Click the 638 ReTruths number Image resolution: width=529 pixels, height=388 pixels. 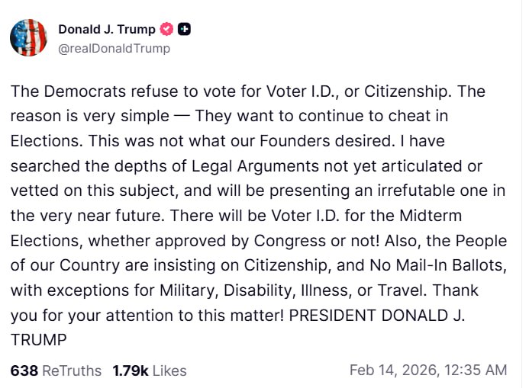pyautogui.click(x=24, y=370)
